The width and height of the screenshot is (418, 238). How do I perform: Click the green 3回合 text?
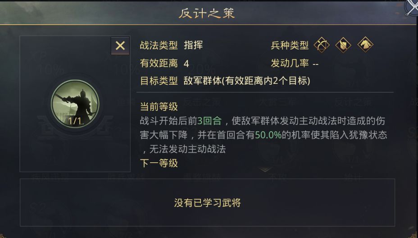point(209,121)
